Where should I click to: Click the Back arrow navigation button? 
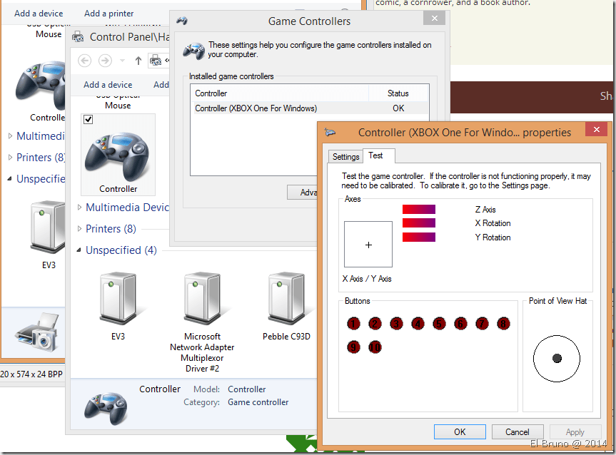[x=84, y=61]
